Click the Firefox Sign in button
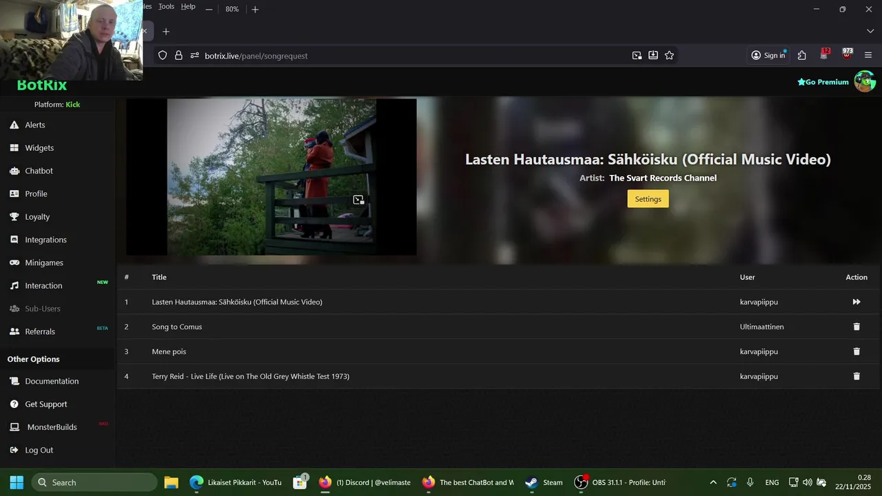This screenshot has width=882, height=496. coord(768,56)
